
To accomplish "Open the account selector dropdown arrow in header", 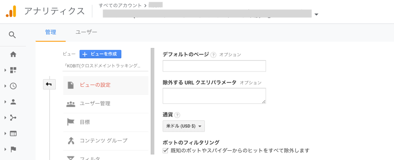I will point(316,15).
